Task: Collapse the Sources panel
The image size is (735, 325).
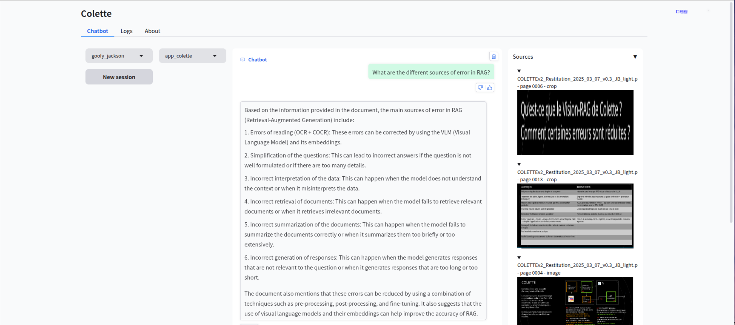Action: click(635, 57)
